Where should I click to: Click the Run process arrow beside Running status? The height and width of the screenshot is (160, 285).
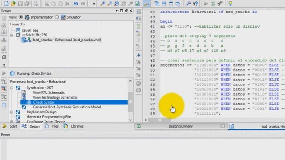[4, 73]
